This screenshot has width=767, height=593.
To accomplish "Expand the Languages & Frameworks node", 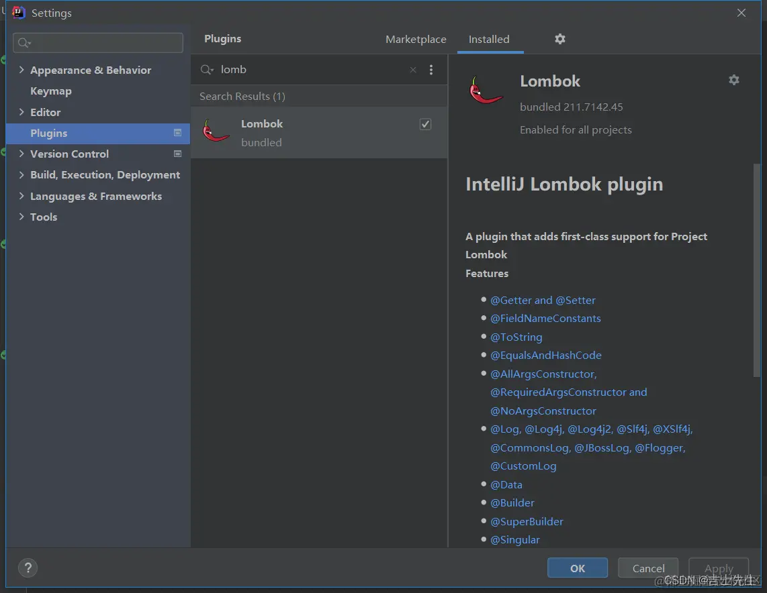I will click(x=21, y=196).
